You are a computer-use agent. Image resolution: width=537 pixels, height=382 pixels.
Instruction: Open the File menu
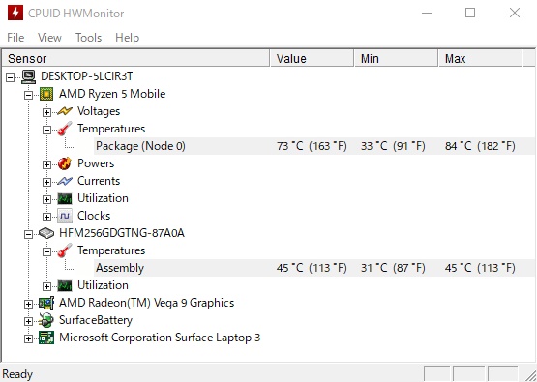click(x=15, y=38)
